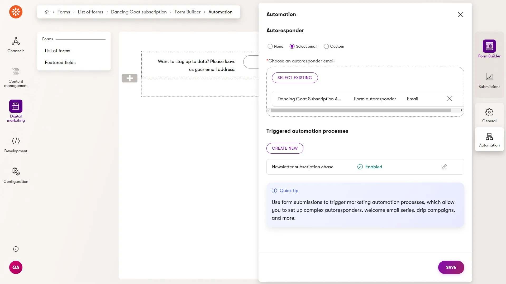Switch to the General tab
Image resolution: width=506 pixels, height=284 pixels.
489,115
